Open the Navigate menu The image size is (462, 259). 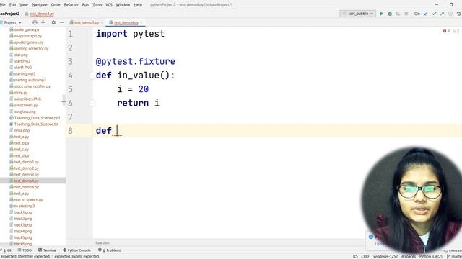[x=40, y=5]
